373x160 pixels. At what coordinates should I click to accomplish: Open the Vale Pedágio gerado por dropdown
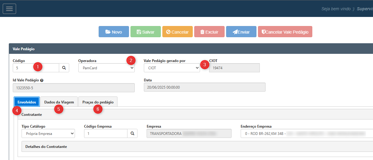171,68
